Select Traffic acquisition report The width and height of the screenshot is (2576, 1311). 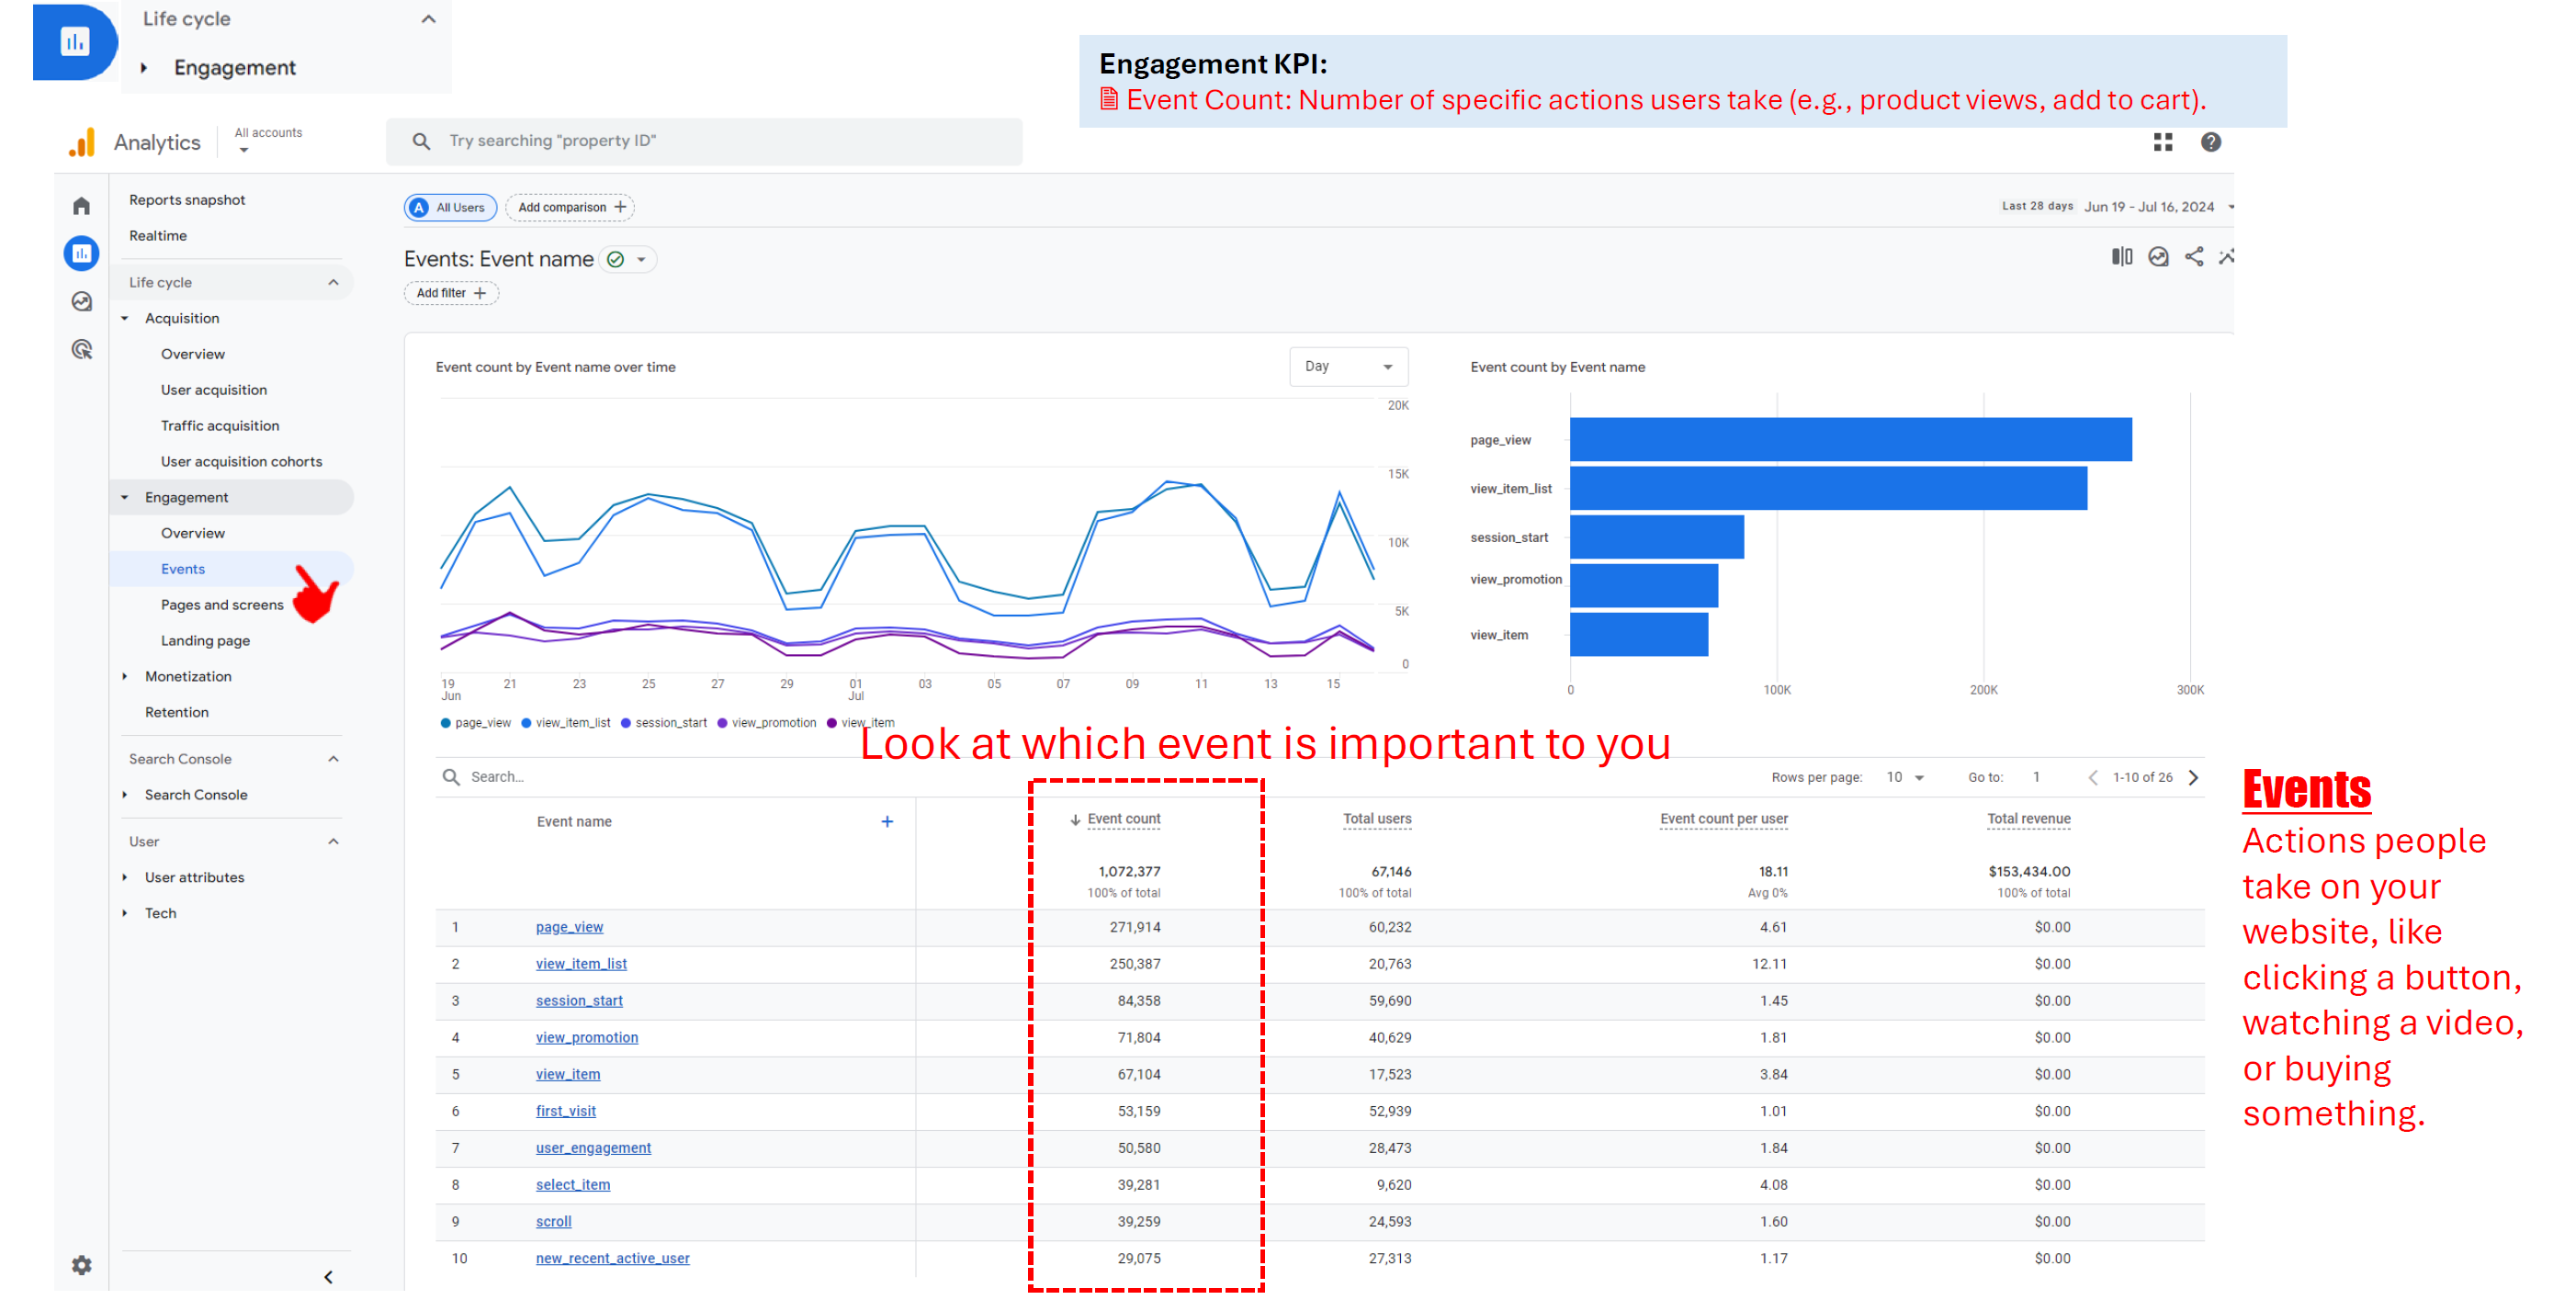click(220, 426)
